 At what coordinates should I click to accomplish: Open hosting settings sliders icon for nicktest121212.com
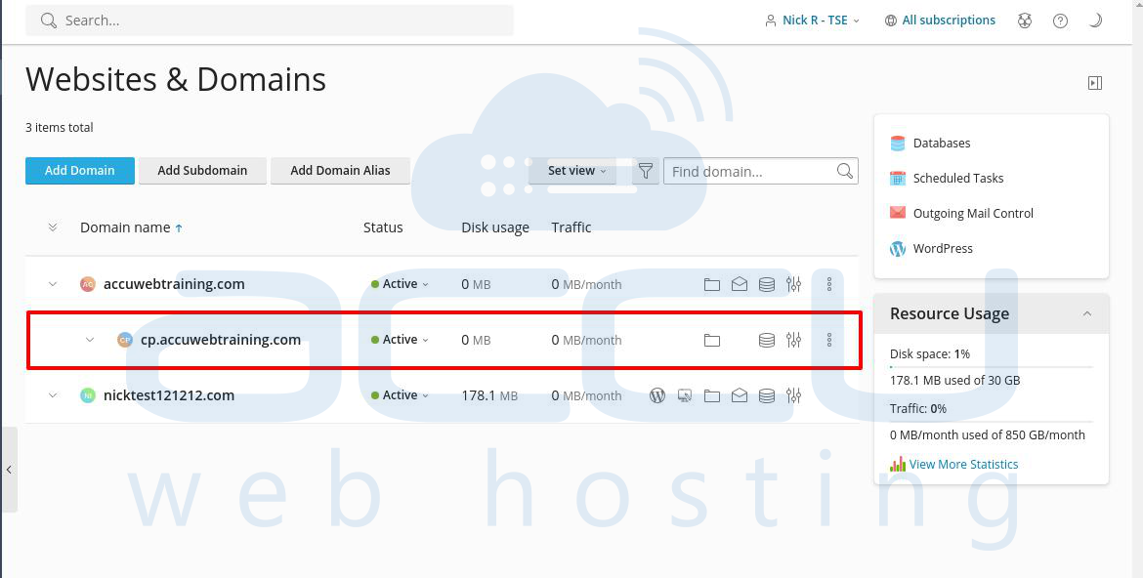coord(794,395)
